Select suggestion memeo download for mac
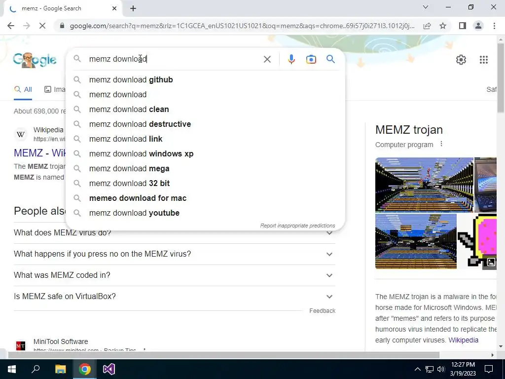 [x=205, y=198]
